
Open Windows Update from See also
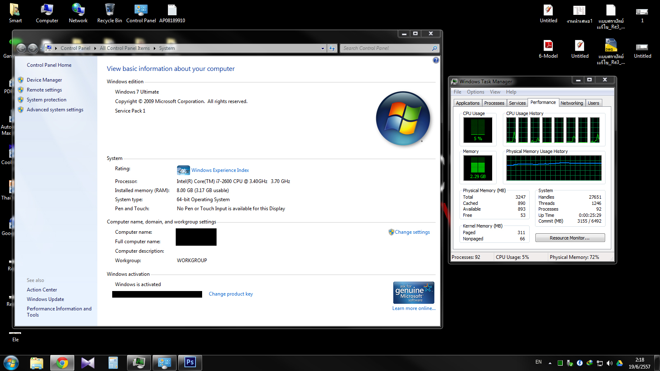45,299
